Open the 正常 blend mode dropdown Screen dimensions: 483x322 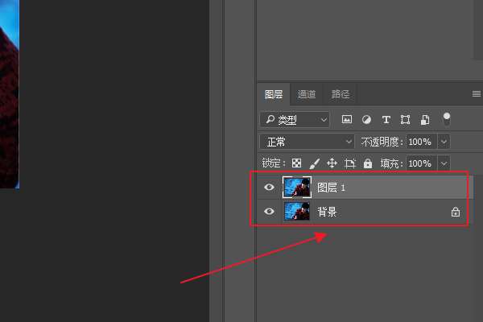[x=308, y=142]
